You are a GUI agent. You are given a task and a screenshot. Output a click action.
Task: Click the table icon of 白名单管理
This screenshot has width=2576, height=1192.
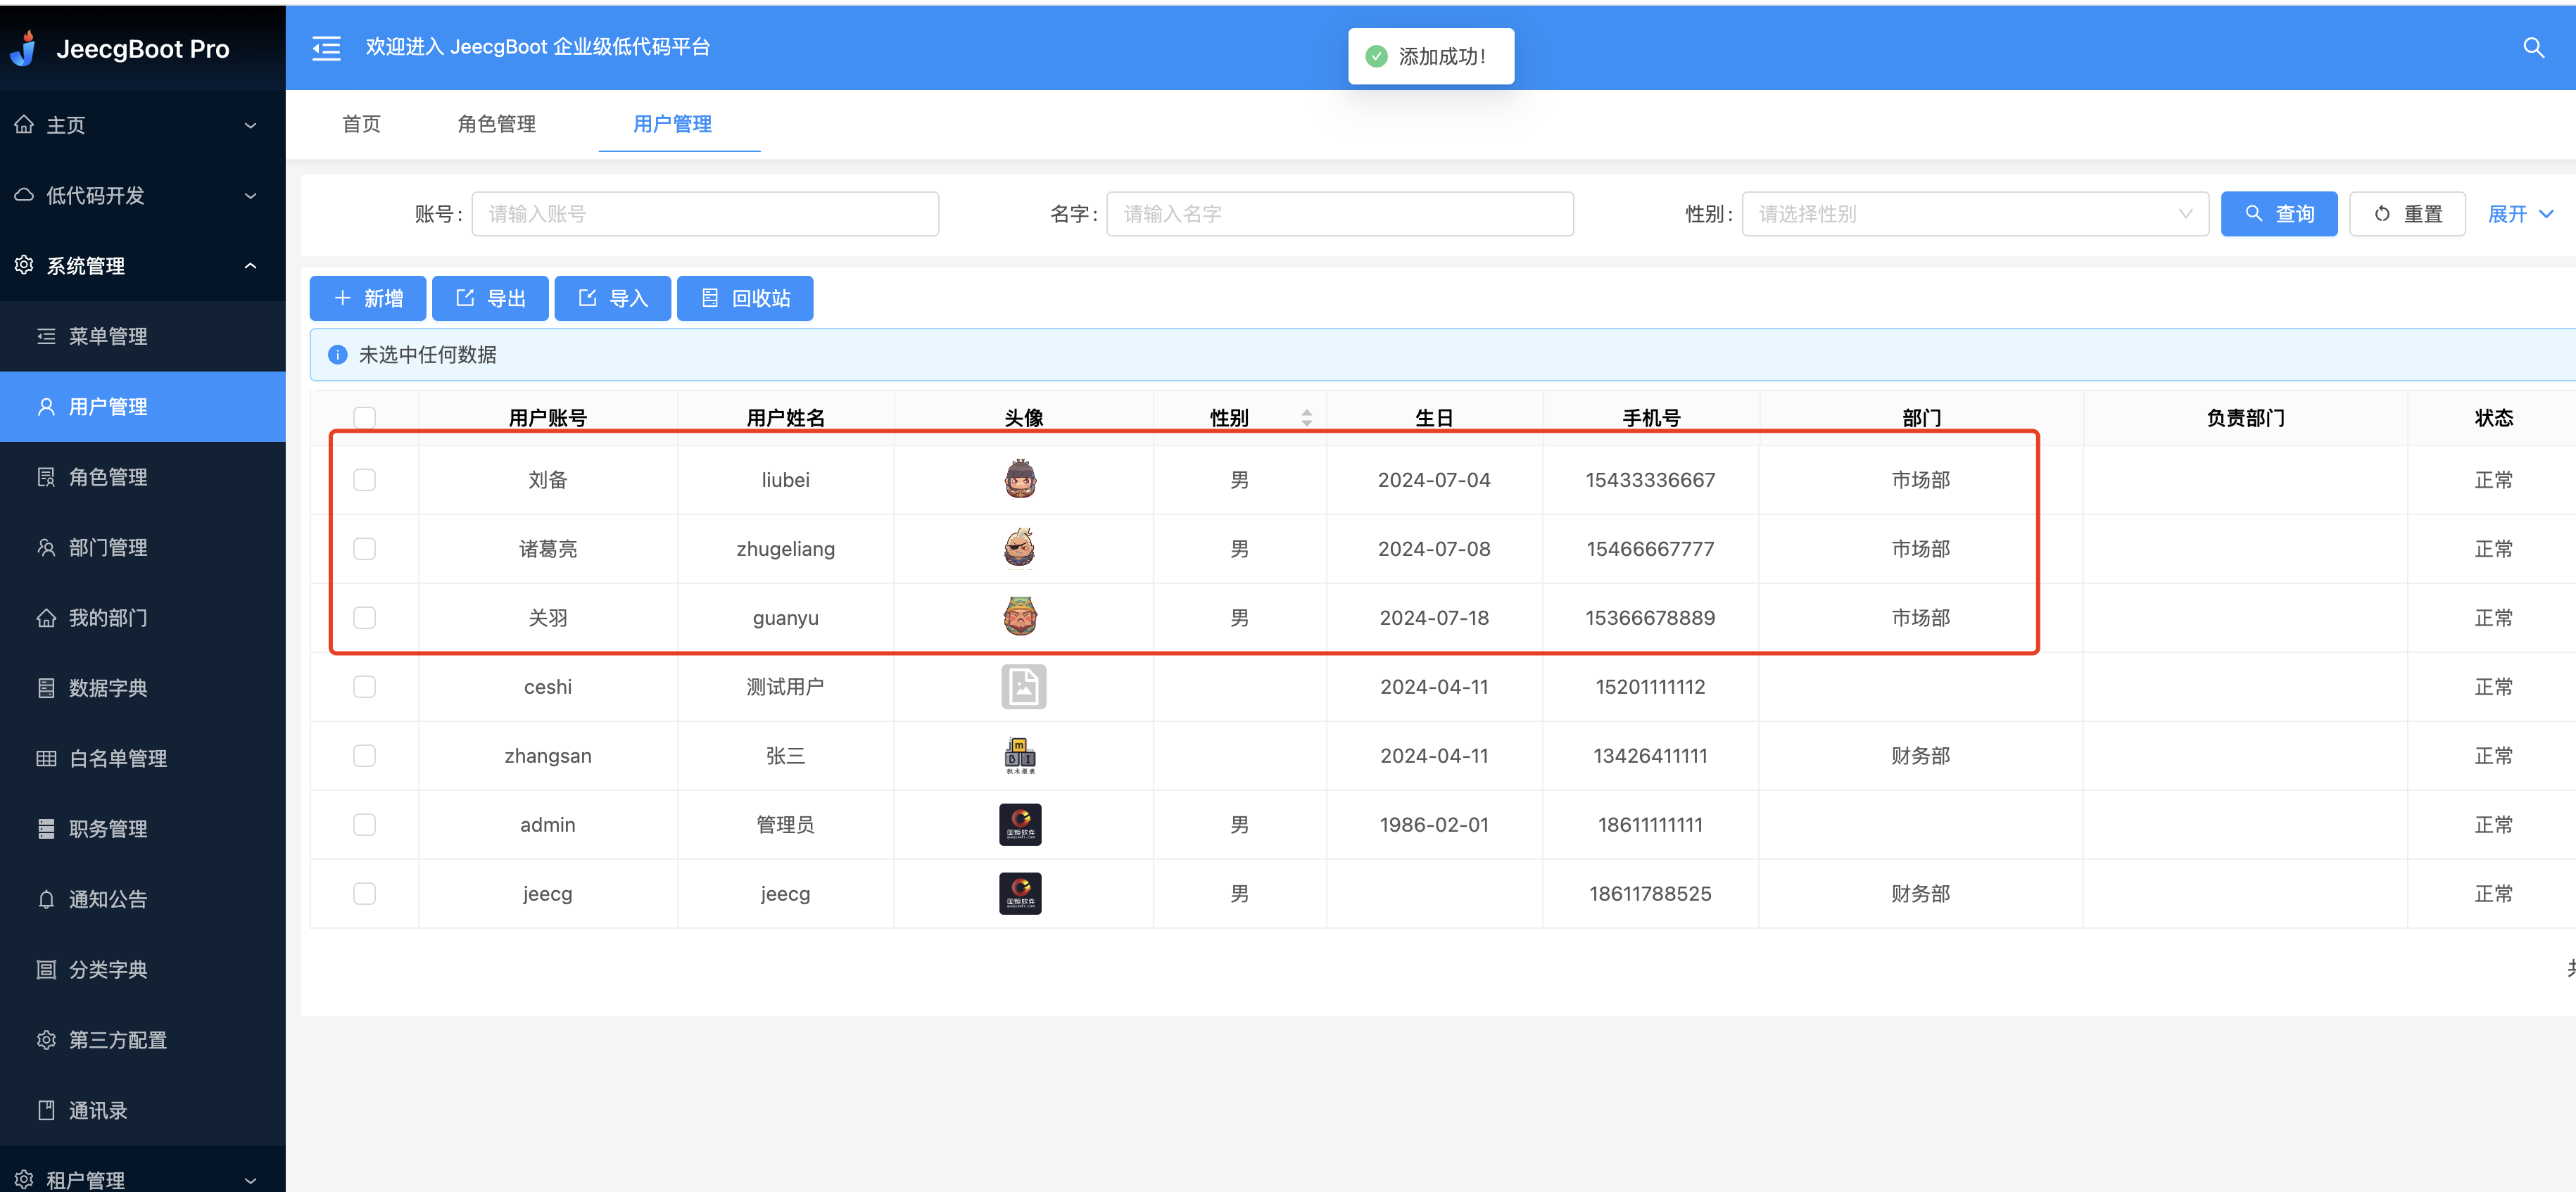tap(46, 758)
